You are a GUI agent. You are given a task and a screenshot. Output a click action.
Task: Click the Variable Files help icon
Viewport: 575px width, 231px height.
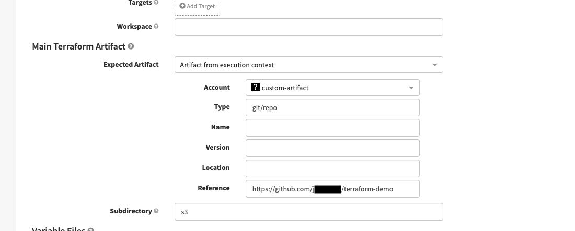[x=90, y=229]
